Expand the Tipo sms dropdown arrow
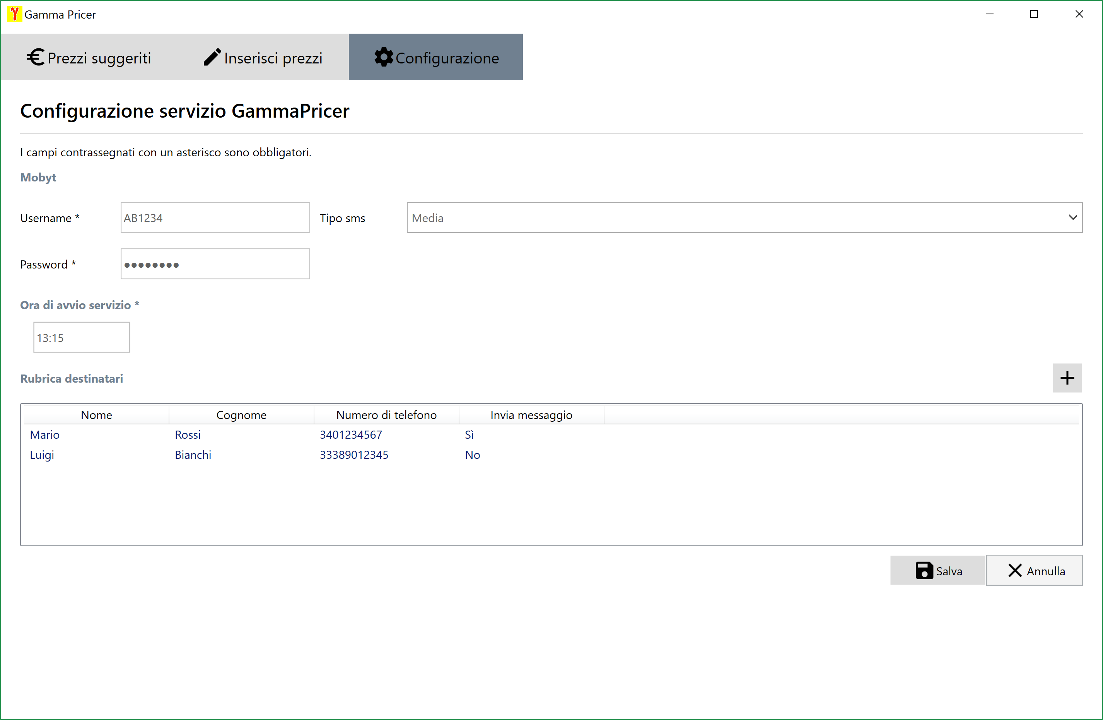1103x720 pixels. point(1072,217)
